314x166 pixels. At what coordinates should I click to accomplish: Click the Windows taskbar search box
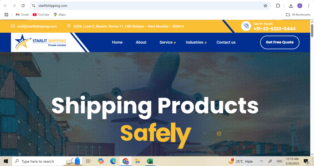pyautogui.click(x=47, y=161)
